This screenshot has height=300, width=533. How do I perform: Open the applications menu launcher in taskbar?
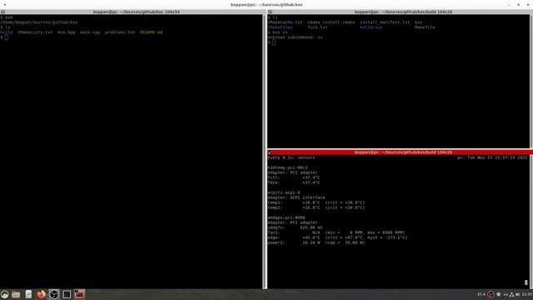tap(4, 294)
